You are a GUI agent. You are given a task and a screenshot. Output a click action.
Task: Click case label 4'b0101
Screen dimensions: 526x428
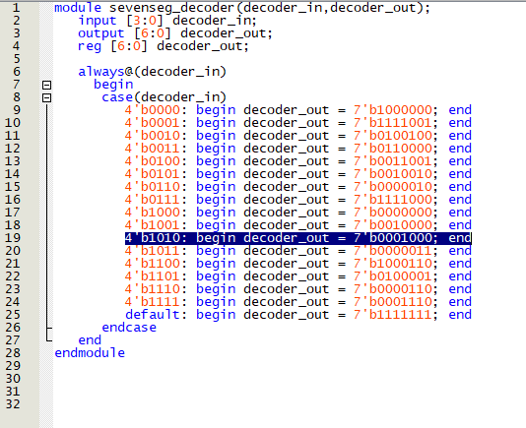pyautogui.click(x=153, y=173)
